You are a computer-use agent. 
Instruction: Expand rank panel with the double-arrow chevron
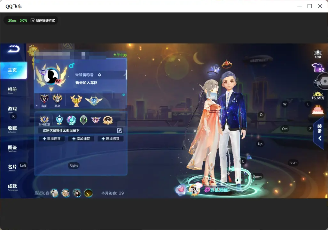123,95
